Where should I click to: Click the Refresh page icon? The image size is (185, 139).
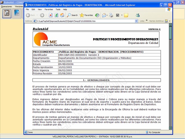(x=56, y=15)
